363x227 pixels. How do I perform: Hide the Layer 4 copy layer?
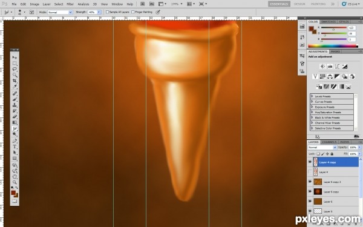[x=310, y=162]
